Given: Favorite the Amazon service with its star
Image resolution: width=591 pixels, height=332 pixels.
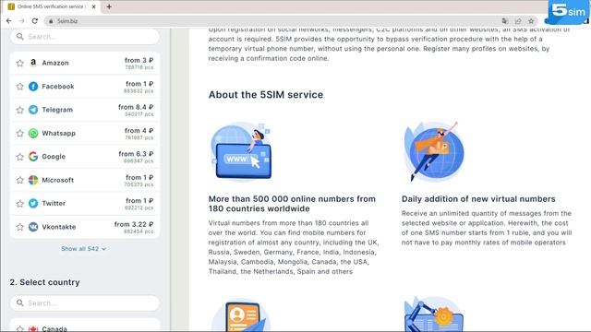Looking at the screenshot, I should point(20,64).
